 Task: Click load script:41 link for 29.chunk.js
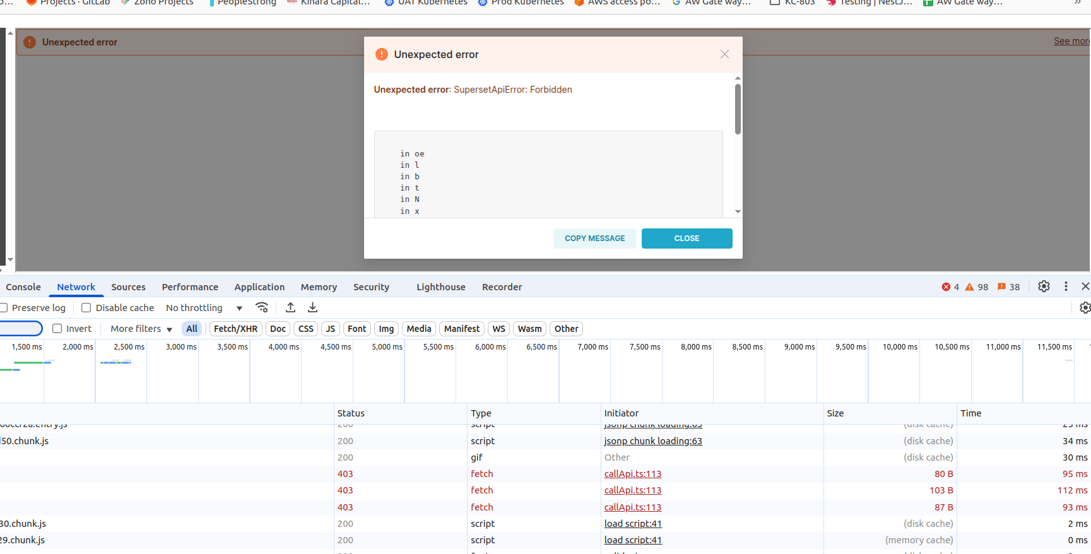tap(633, 540)
